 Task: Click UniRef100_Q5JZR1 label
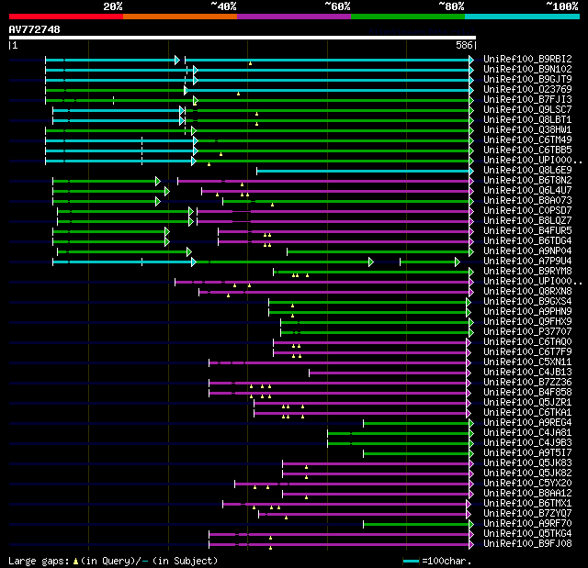coord(527,403)
